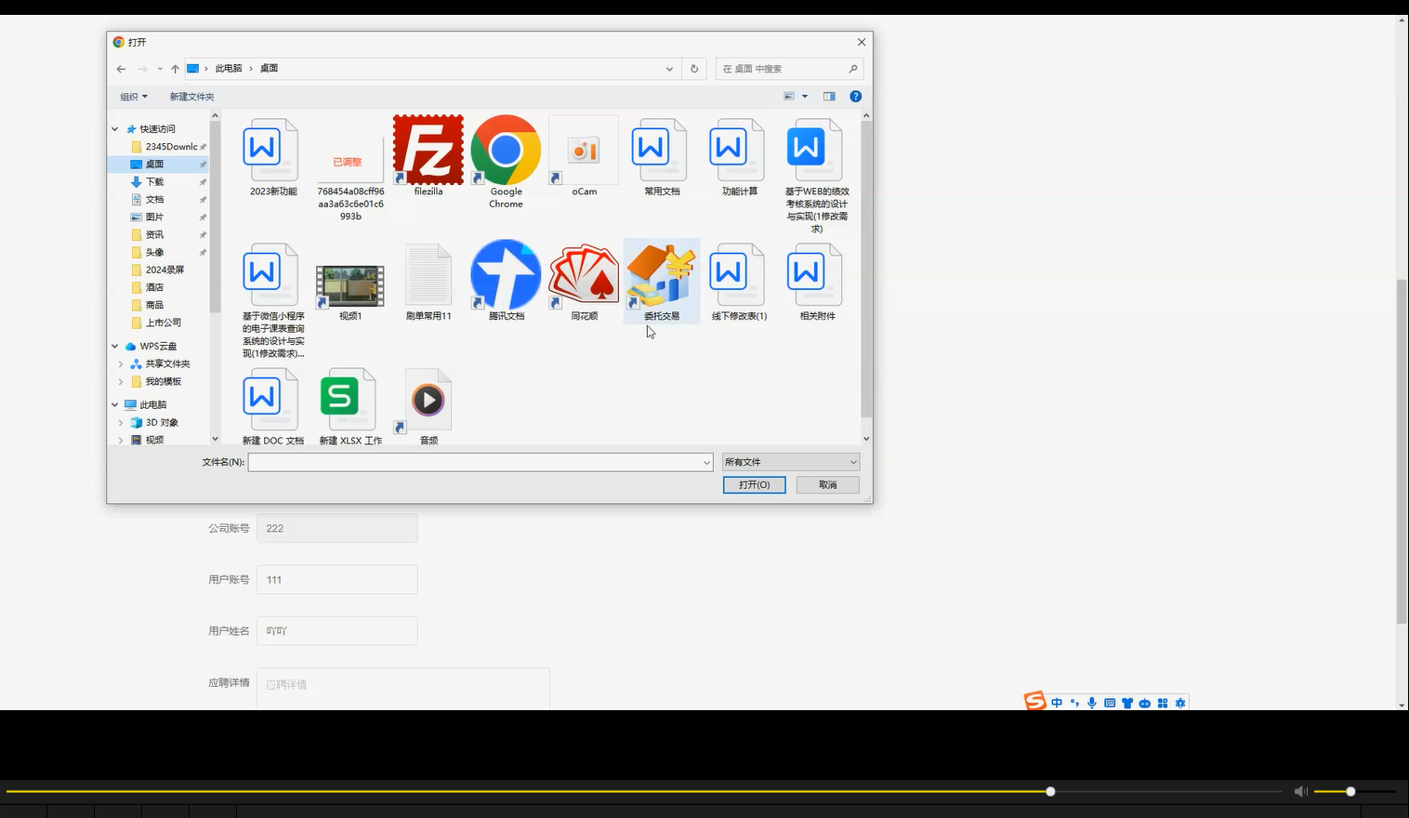Select the 常用文档 document icon

pos(662,151)
